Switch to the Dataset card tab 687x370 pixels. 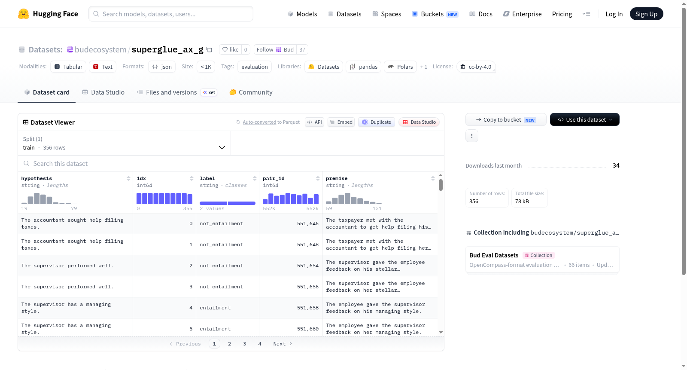point(46,92)
